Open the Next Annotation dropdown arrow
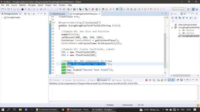 point(142,9)
